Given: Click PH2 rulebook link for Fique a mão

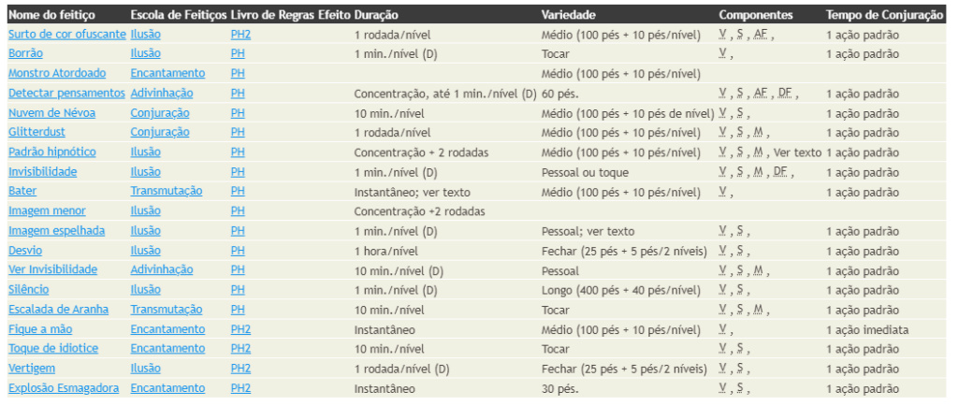Looking at the screenshot, I should coord(240,329).
